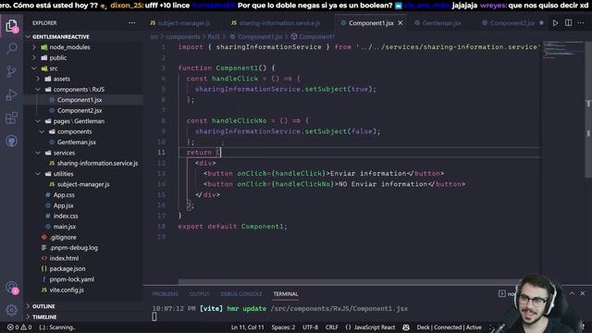Click the Copilot status bar icon
592x333 pixels.
click(406, 327)
